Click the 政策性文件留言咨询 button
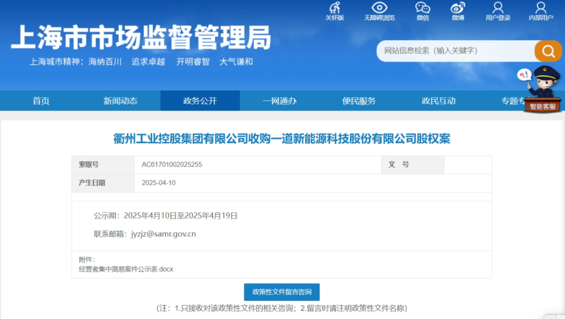Screen dimensions: 565x319 (x=282, y=292)
